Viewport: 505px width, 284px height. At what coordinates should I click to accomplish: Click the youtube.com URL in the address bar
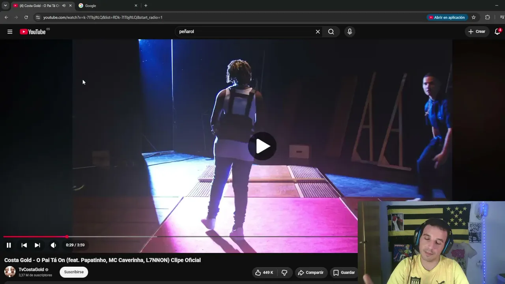click(x=103, y=17)
